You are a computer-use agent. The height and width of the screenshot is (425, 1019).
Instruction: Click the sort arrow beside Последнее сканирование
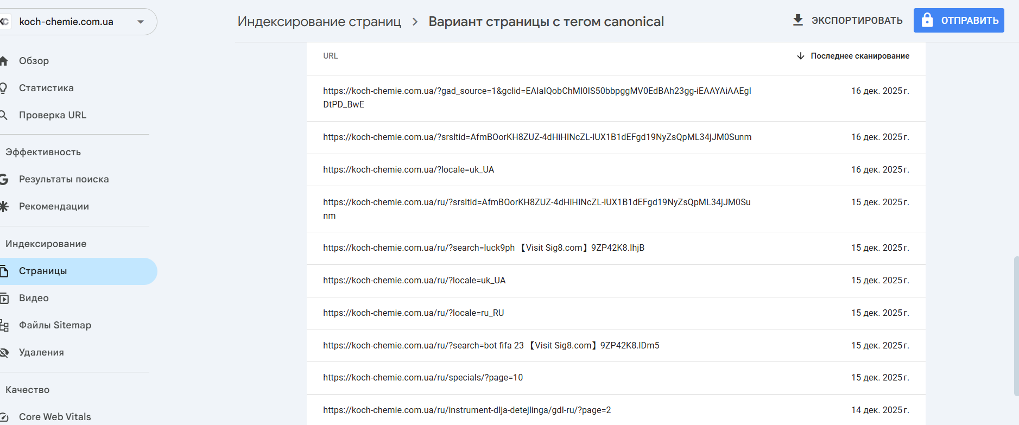click(x=800, y=56)
